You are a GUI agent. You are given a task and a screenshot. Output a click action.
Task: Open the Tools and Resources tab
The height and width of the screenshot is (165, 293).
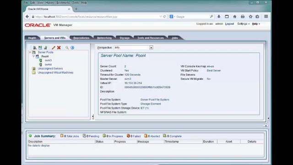[x=151, y=38]
